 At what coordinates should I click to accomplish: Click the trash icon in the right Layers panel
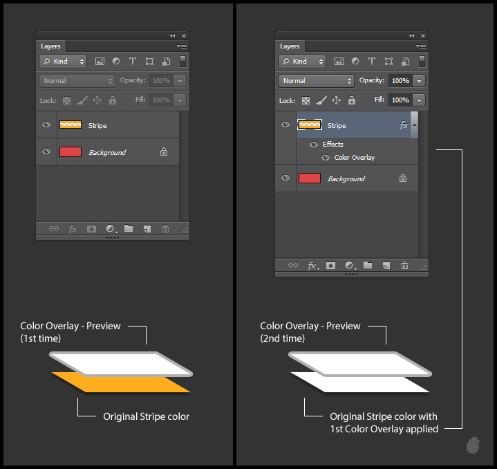coord(404,266)
